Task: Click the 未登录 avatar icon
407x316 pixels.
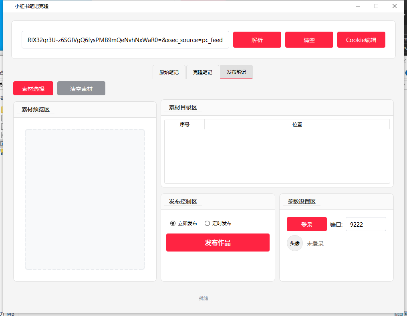Action: 295,243
